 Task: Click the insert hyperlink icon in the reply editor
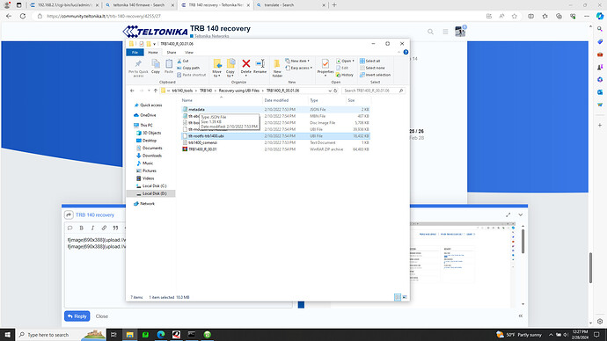[x=104, y=228]
